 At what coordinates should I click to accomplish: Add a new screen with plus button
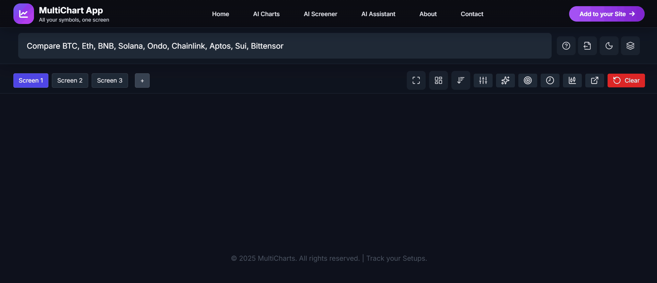(x=142, y=81)
